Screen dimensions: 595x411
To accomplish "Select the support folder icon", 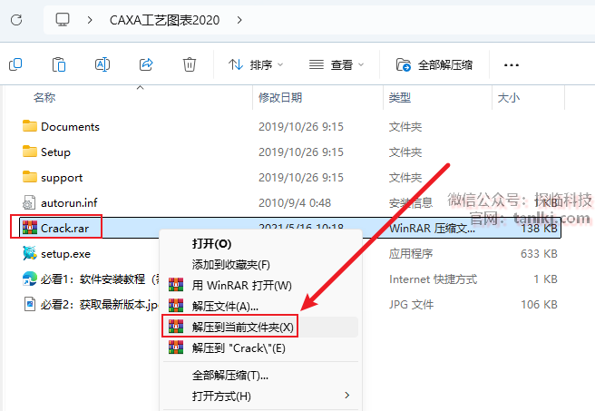I will (x=30, y=177).
